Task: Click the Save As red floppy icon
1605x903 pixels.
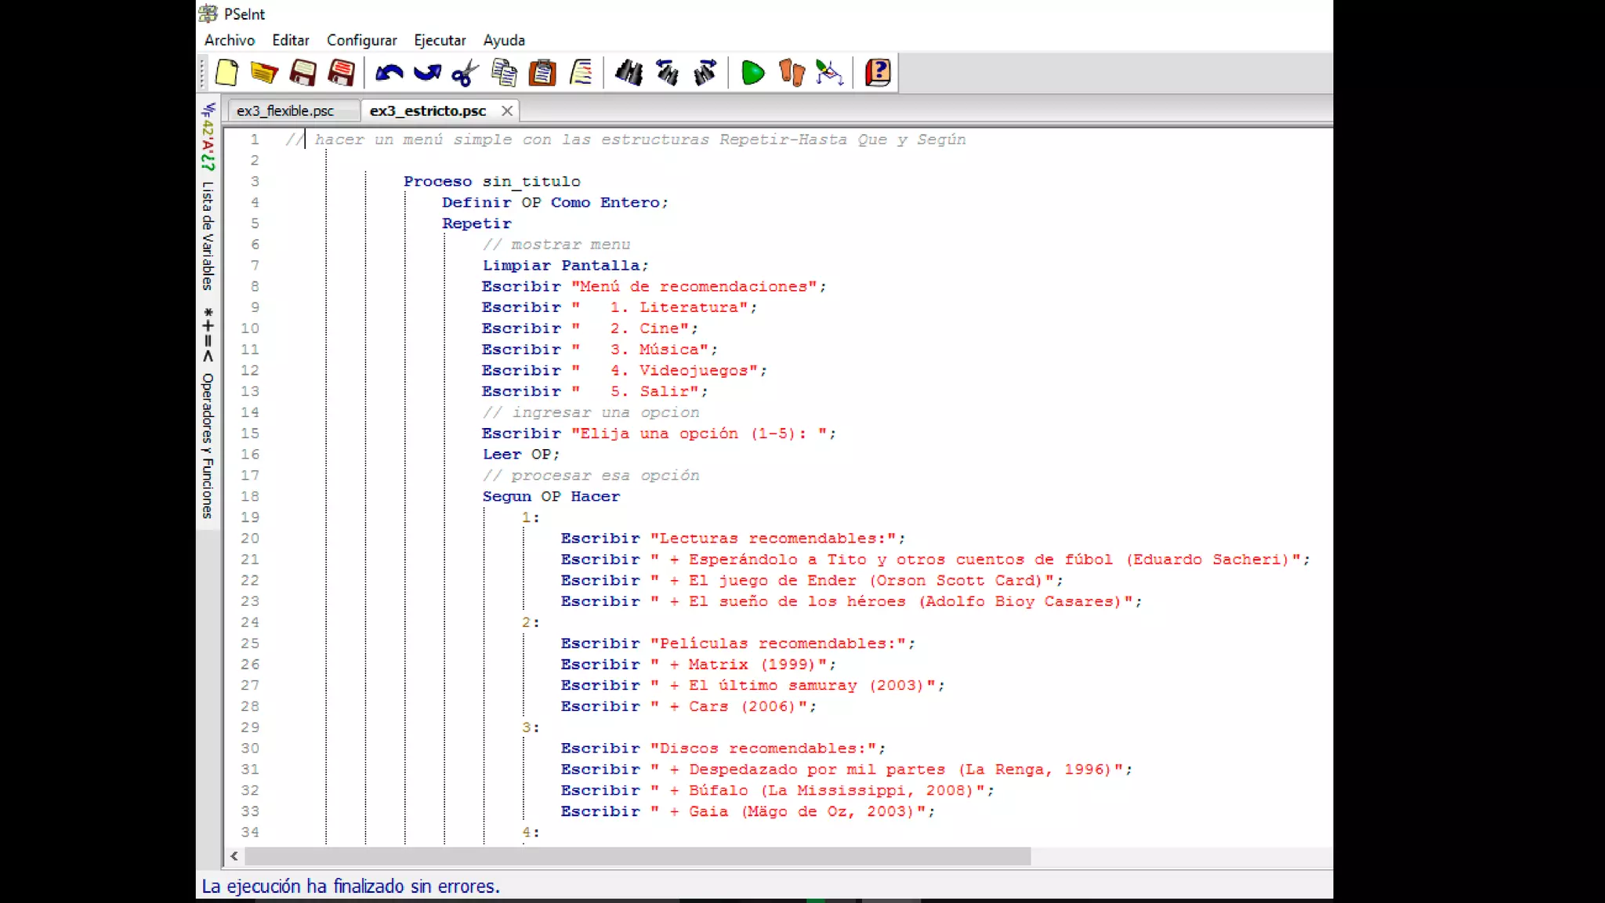Action: [341, 73]
